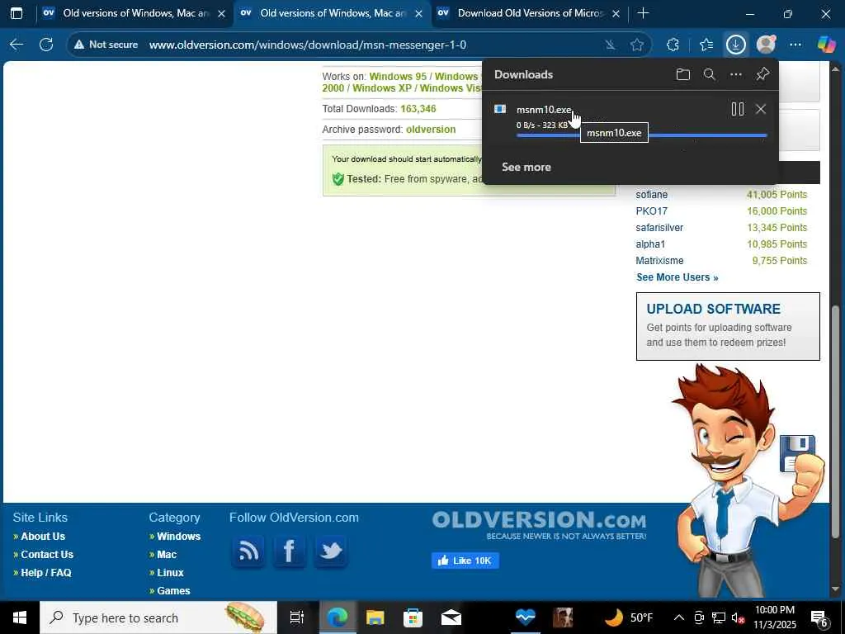Pause the msnm10.exe download
The image size is (845, 634).
tap(738, 109)
